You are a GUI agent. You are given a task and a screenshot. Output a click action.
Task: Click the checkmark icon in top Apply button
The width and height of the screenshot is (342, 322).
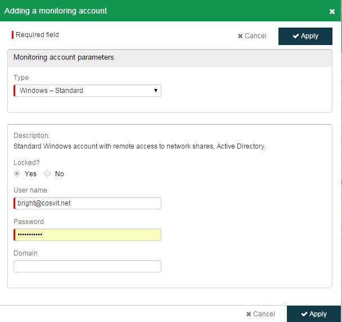[296, 36]
